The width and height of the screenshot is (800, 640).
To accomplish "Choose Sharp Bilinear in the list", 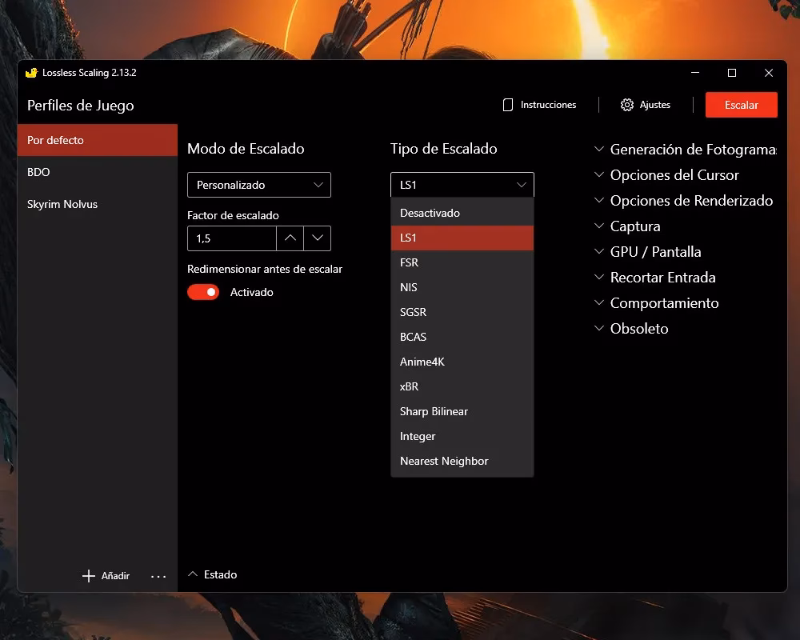I will (x=462, y=411).
